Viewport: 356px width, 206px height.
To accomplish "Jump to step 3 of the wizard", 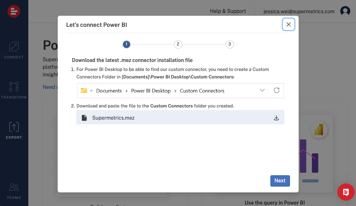I will point(229,44).
